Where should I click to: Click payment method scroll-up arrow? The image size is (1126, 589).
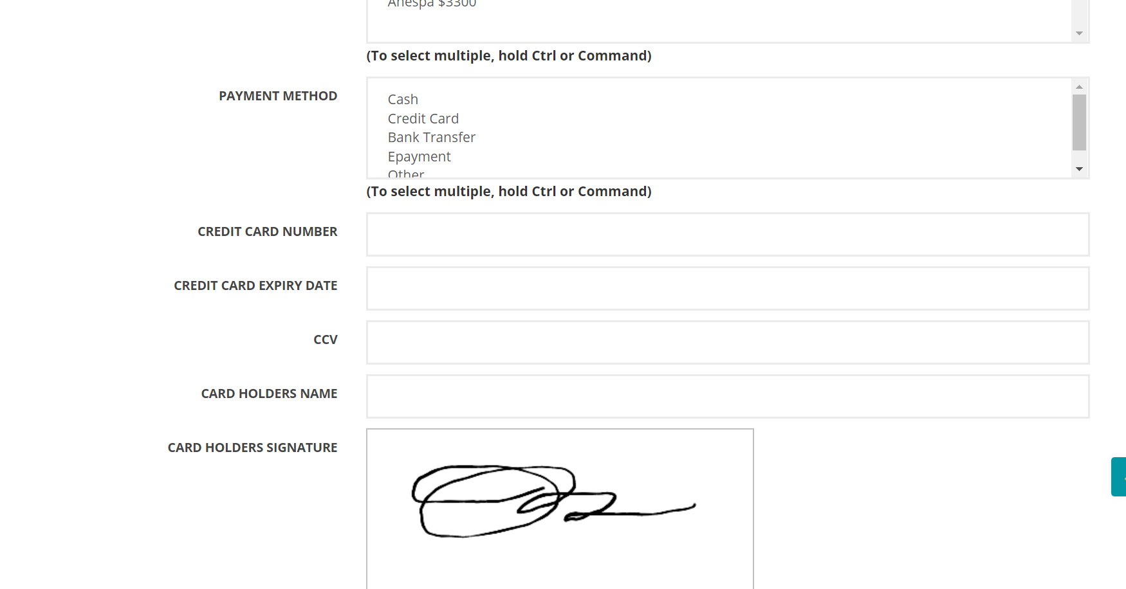pos(1079,87)
